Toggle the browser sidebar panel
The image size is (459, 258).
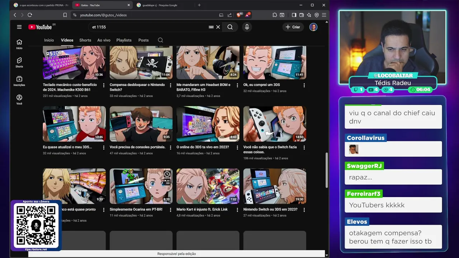click(294, 15)
